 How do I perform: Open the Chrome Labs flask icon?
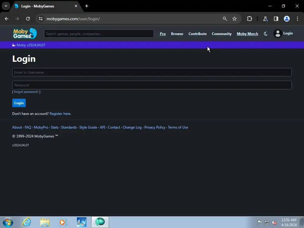coord(265,19)
